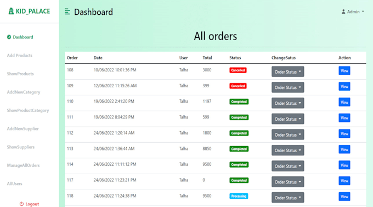Click View button for order 110
The height and width of the screenshot is (207, 373).
344,102
